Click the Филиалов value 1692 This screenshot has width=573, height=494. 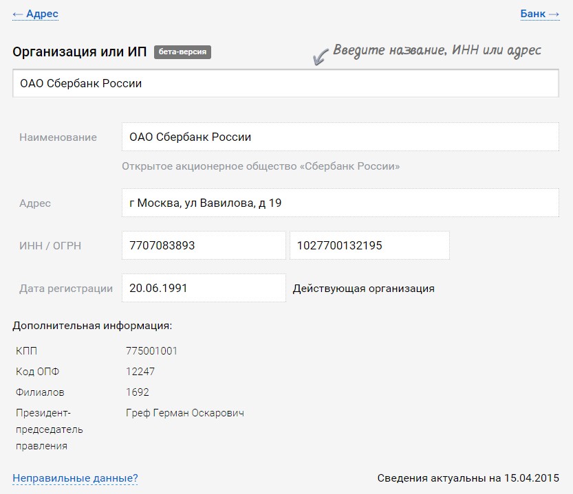pyautogui.click(x=138, y=392)
